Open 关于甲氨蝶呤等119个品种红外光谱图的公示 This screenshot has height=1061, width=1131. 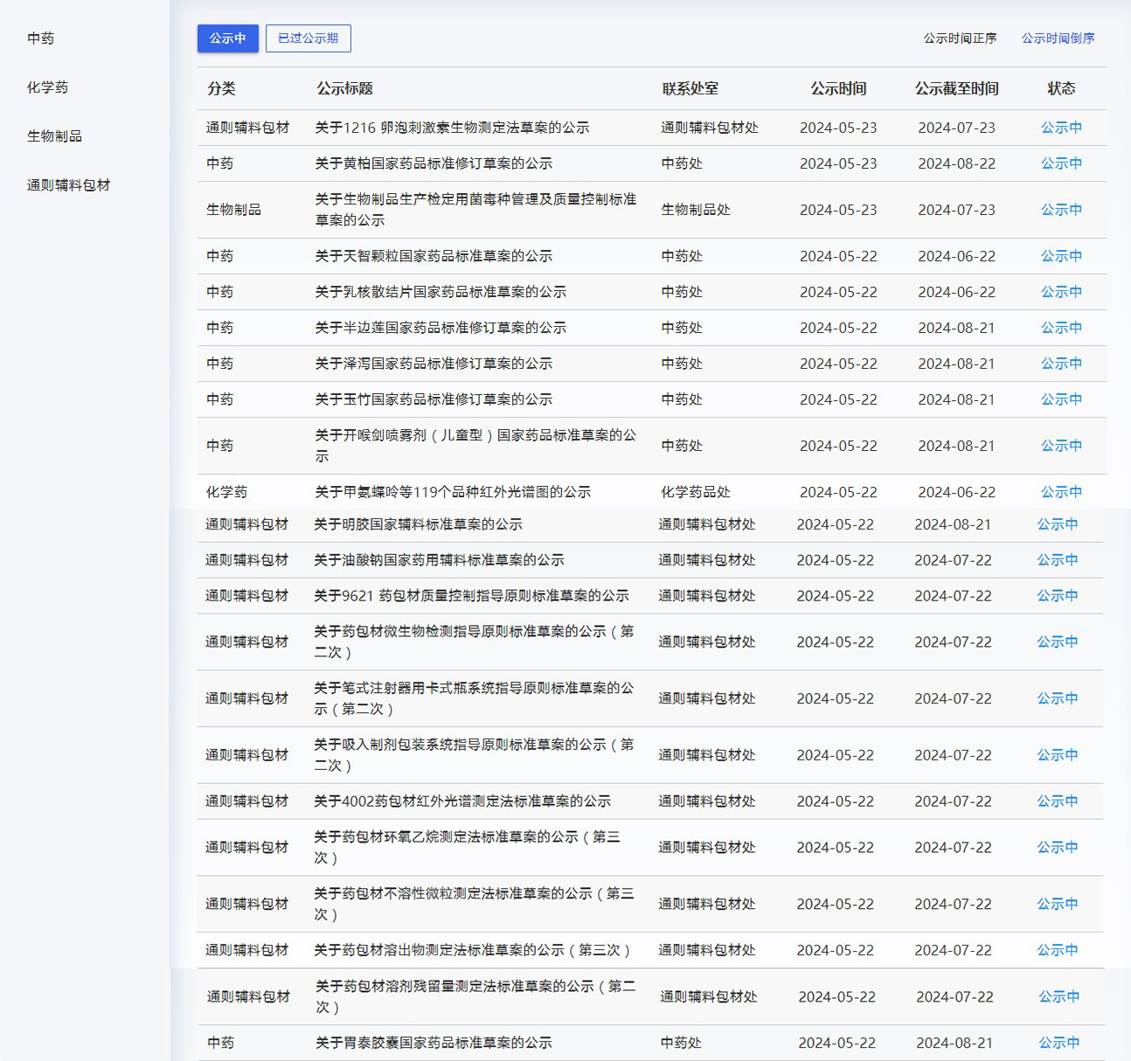point(453,492)
